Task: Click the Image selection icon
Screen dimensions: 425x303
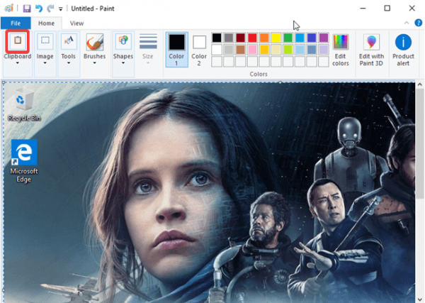Action: click(45, 41)
